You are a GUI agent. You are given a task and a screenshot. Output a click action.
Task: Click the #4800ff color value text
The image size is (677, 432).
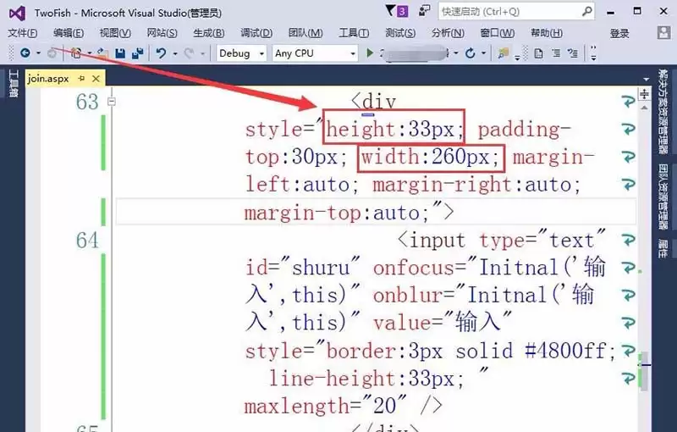coord(565,351)
